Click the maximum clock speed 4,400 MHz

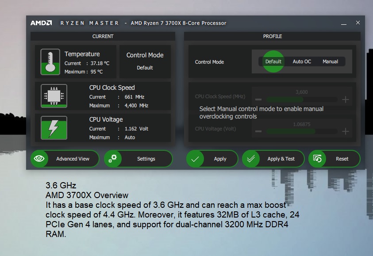coord(136,106)
